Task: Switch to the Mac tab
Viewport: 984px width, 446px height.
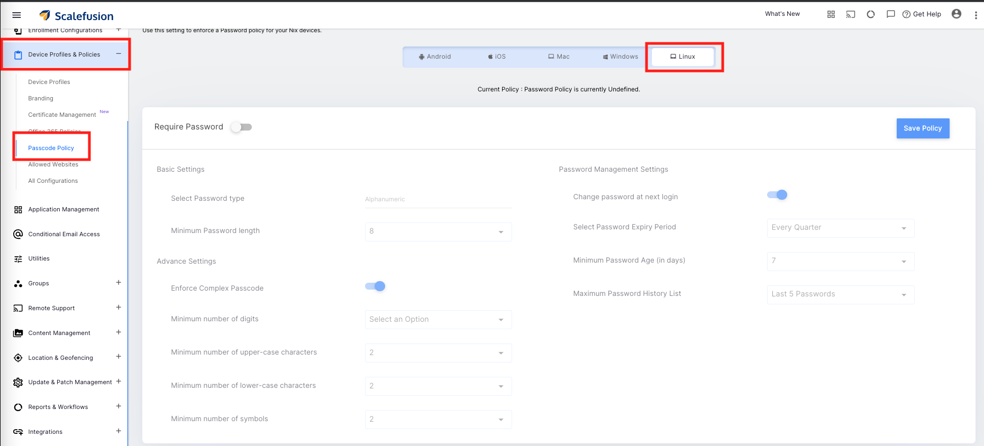Action: click(x=559, y=57)
